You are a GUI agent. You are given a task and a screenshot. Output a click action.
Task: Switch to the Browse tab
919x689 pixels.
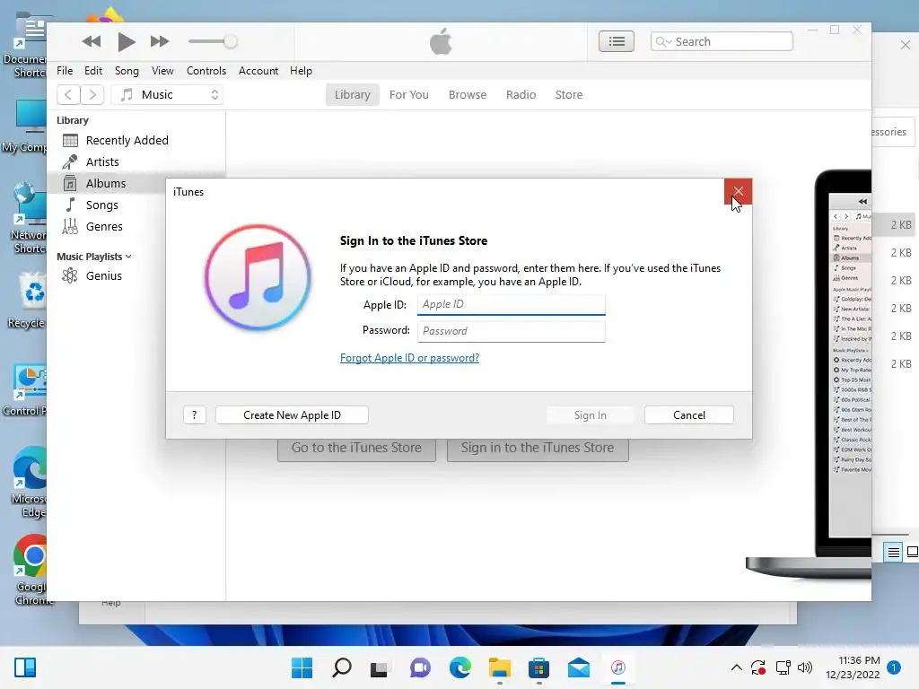468,95
